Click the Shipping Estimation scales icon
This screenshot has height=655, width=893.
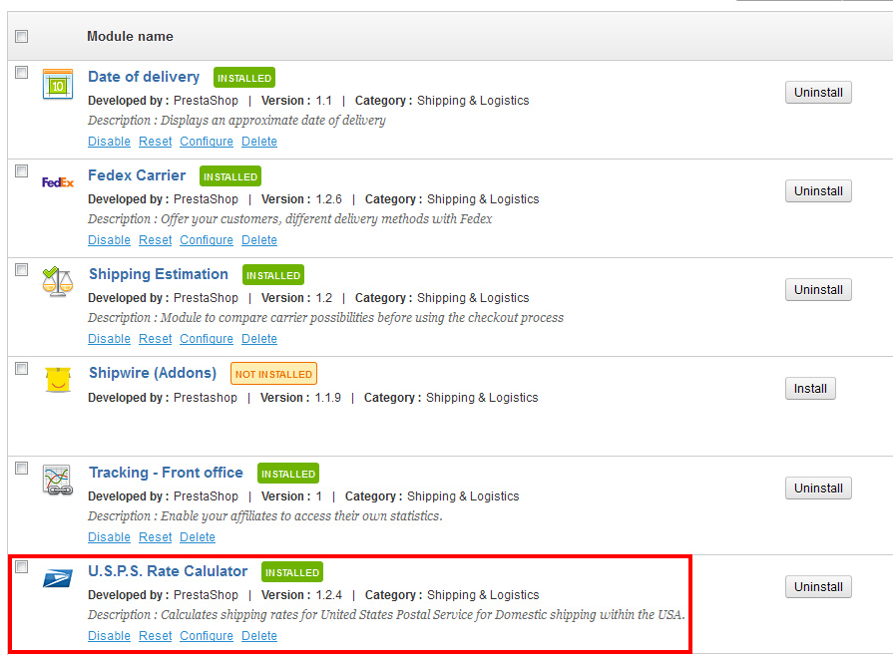[x=58, y=281]
